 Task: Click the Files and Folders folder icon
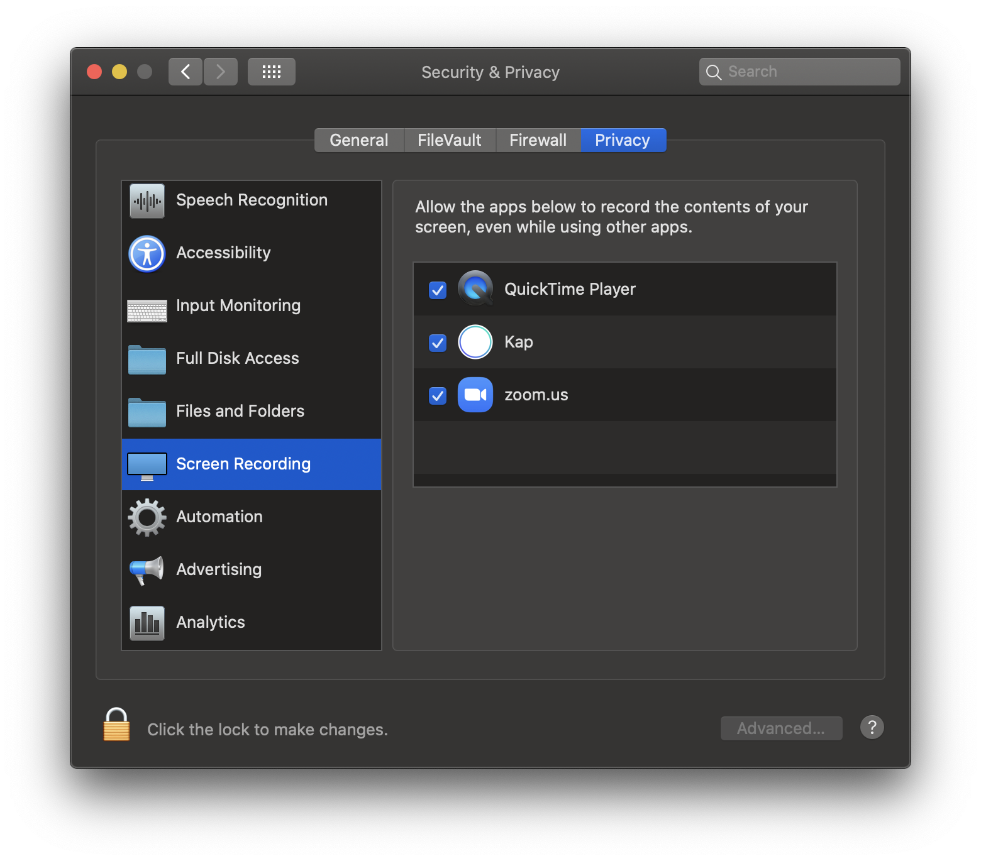coord(147,412)
